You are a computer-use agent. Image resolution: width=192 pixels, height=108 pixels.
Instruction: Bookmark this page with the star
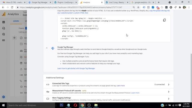coord(138,7)
